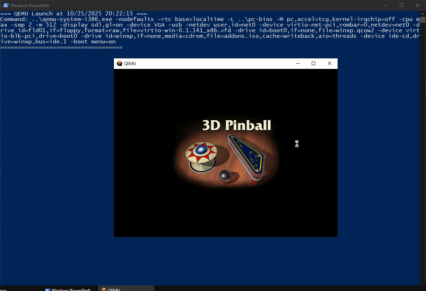
Task: Minimize the Windows PowerShell window
Action: (386, 5)
